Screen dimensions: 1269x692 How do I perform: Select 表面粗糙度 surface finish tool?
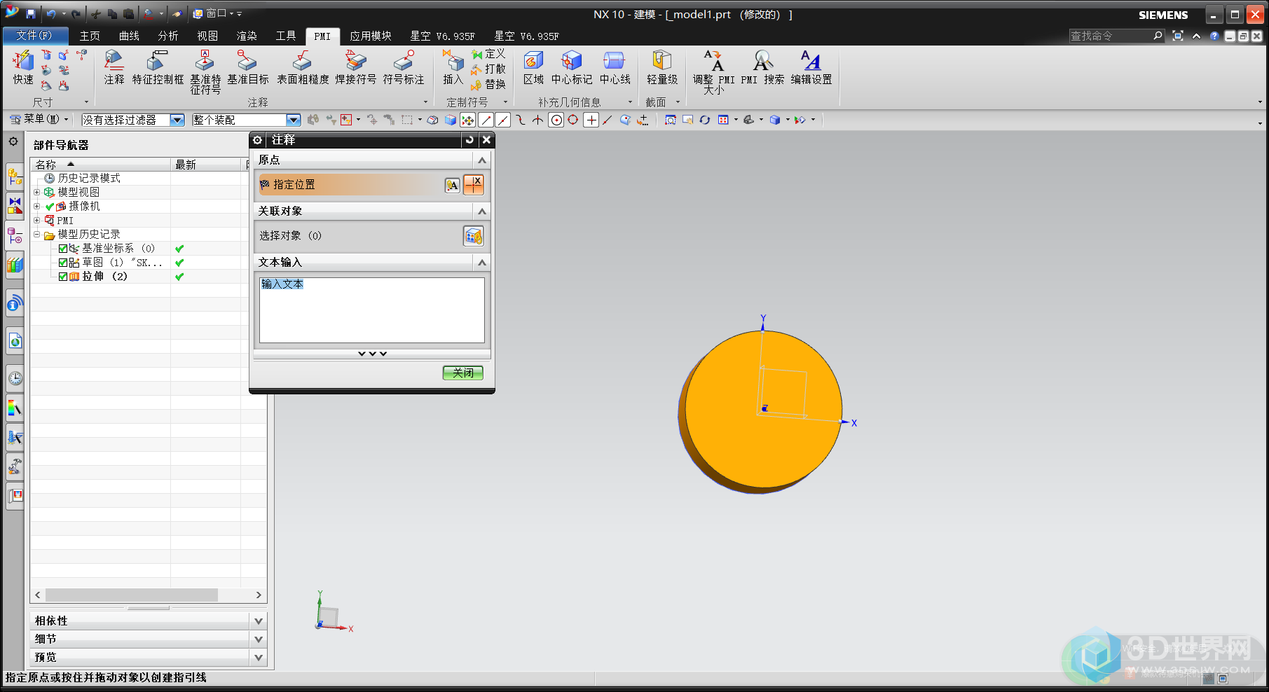(303, 67)
